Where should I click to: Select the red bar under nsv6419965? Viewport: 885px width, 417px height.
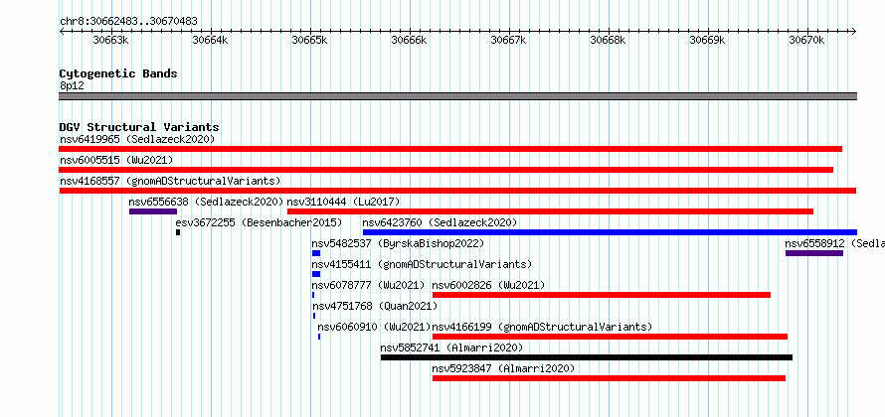450,149
